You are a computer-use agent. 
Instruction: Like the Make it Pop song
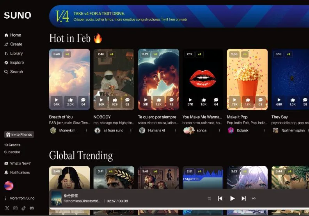point(248,102)
